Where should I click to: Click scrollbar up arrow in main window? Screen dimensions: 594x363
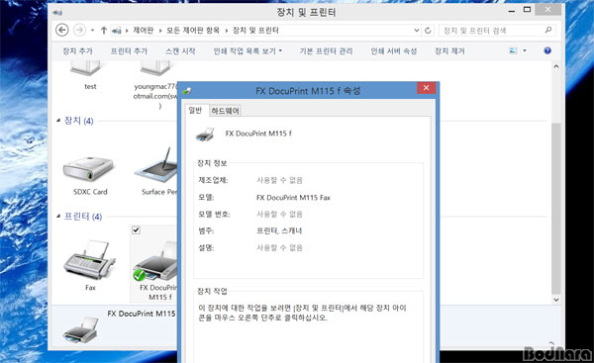coord(555,66)
